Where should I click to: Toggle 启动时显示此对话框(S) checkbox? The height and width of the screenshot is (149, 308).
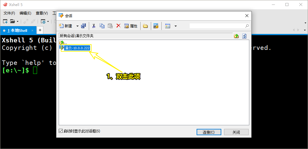coord(61,131)
